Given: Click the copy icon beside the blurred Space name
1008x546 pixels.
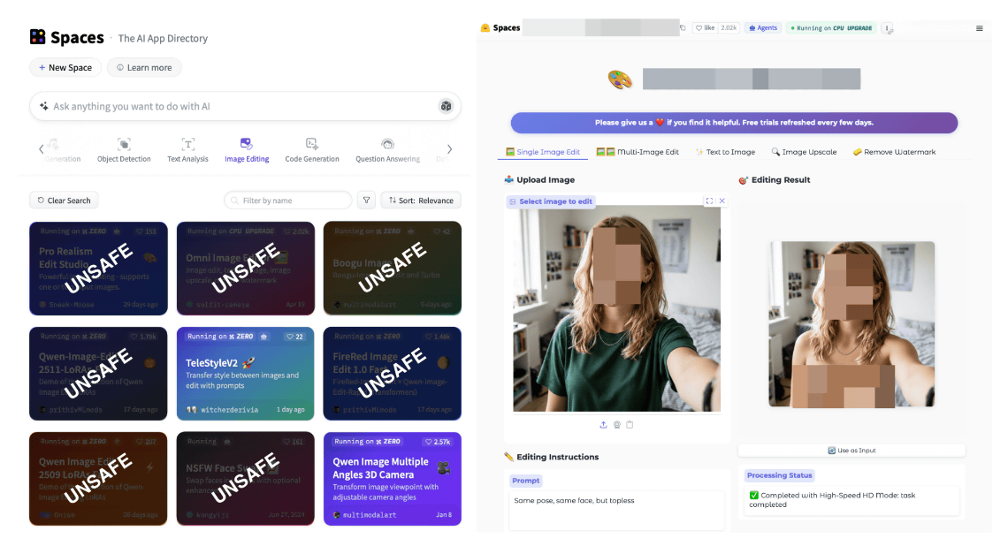Looking at the screenshot, I should coord(683,27).
